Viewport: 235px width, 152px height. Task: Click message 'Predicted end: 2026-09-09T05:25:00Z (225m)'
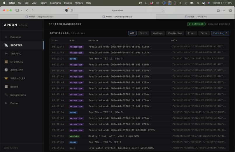tap(120, 77)
